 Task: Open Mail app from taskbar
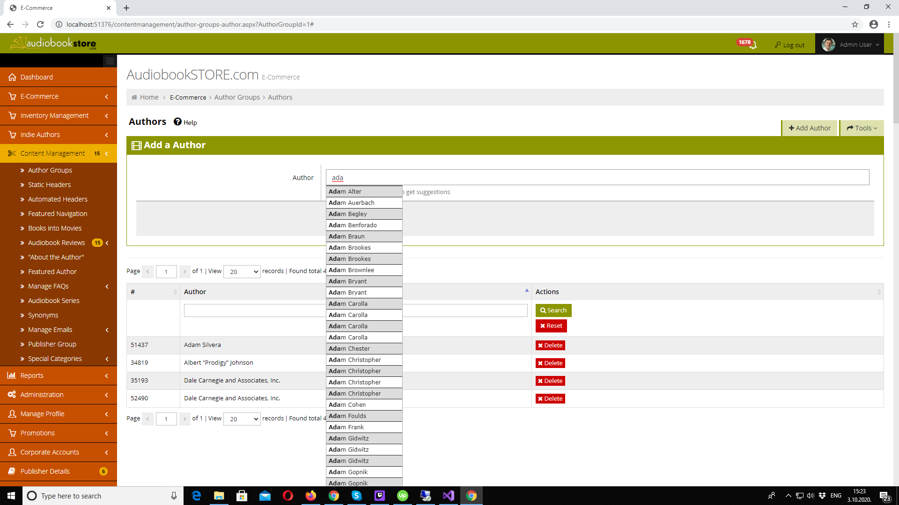coord(265,496)
